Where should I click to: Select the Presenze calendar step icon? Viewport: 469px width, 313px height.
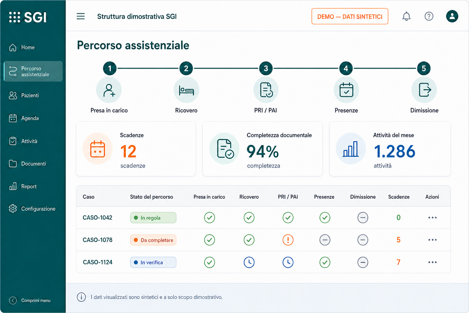coord(346,90)
